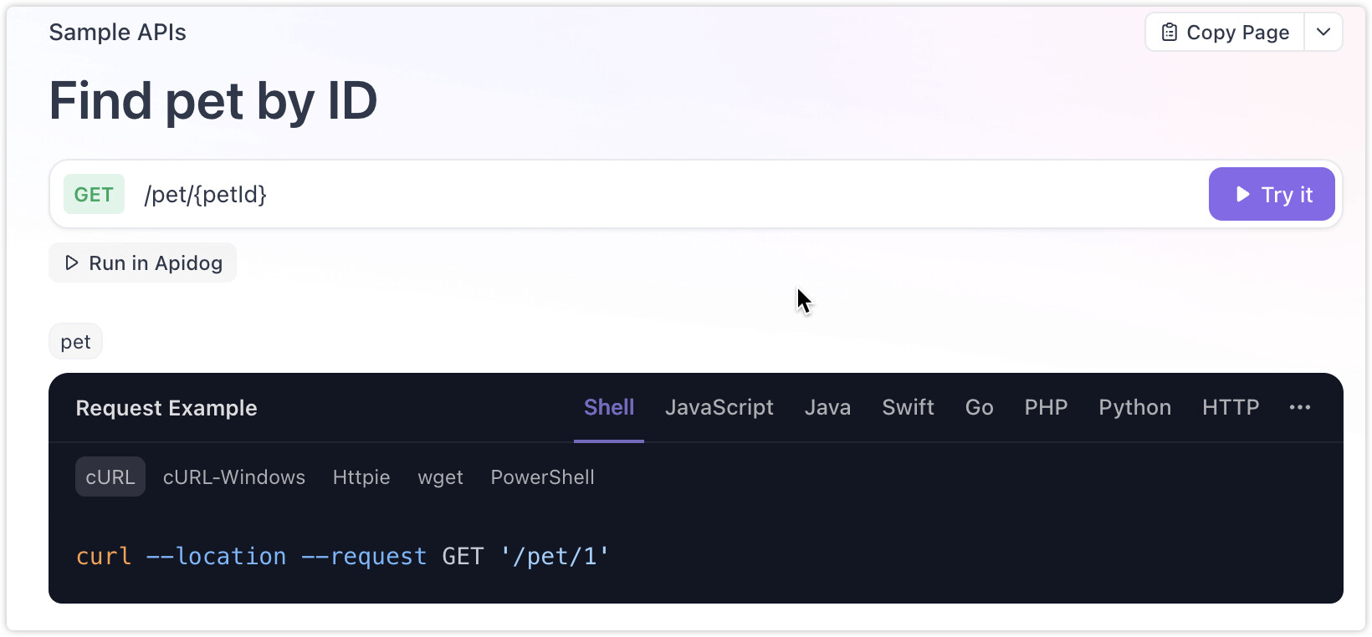This screenshot has height=637, width=1372.
Task: Choose cURL-Windows variant
Action: (x=234, y=476)
